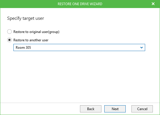Choose the unselected original user option circle
160x115 pixels.
pos(9,32)
